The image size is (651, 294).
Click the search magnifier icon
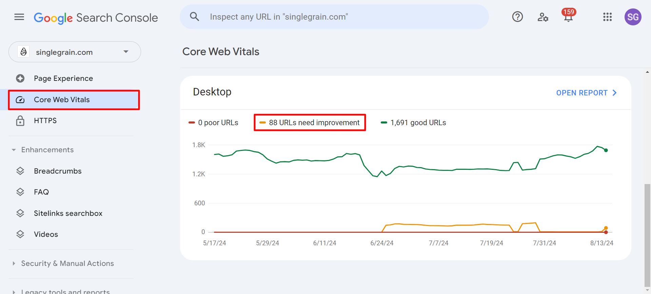[x=194, y=17]
